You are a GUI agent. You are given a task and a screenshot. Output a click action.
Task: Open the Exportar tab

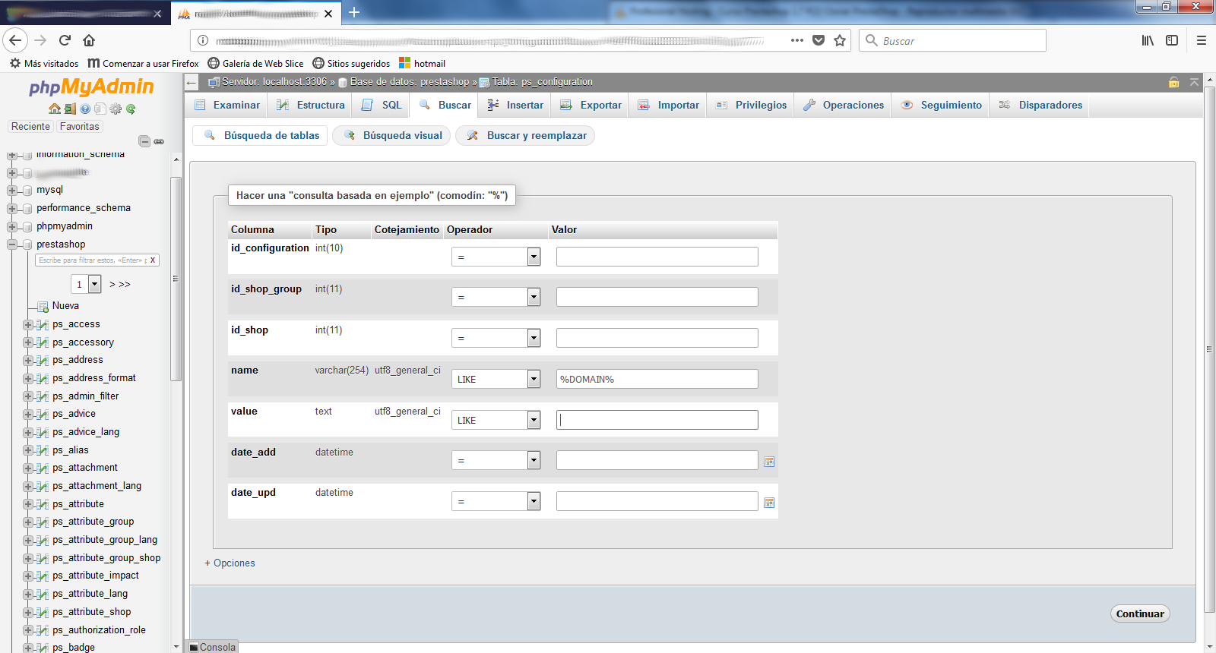point(591,105)
